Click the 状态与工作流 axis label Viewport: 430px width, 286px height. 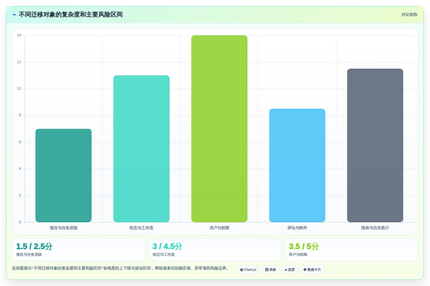[x=141, y=228]
